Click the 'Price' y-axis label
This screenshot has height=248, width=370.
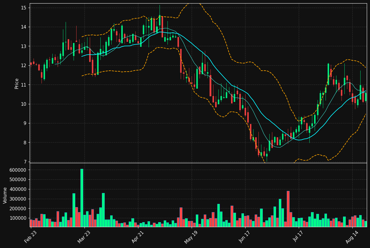click(17, 84)
